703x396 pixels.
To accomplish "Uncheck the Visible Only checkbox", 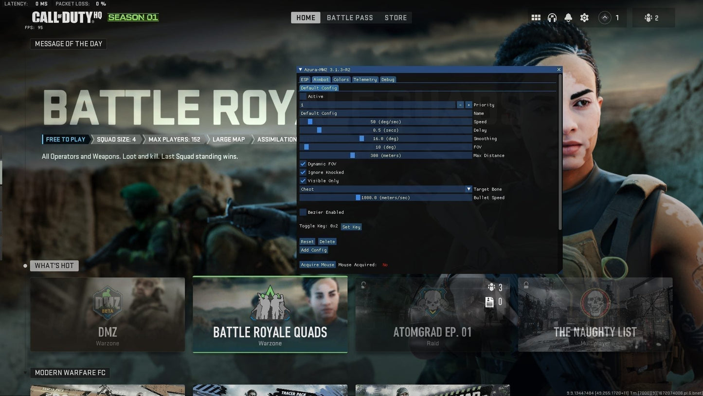I will click(303, 181).
